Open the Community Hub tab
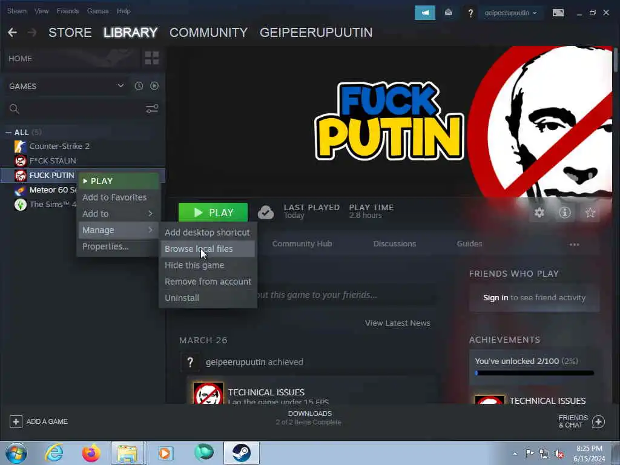620x465 pixels. (302, 243)
